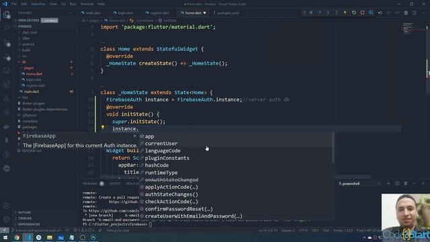Open the Help menu

101,4
